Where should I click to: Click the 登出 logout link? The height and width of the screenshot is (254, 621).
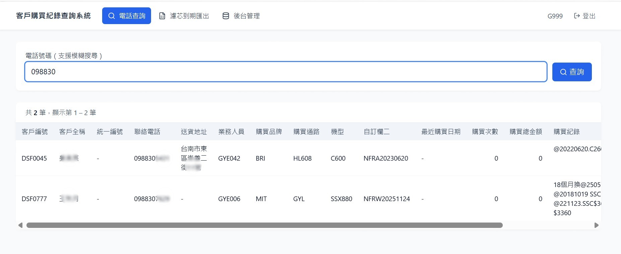coord(584,16)
